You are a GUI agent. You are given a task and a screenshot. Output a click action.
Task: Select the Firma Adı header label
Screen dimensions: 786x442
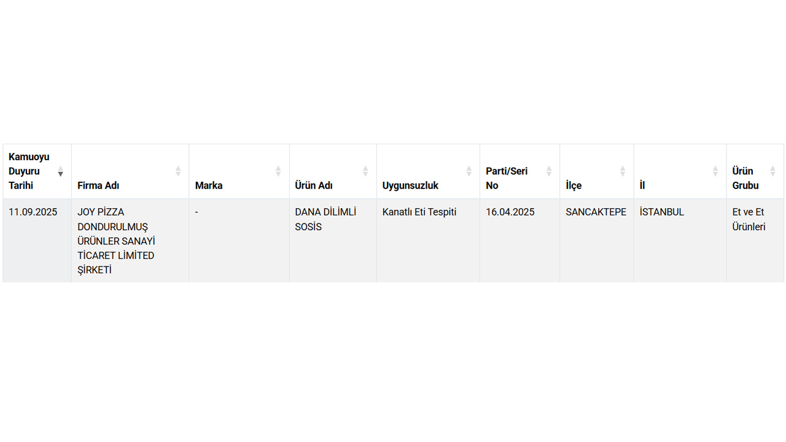[98, 185]
